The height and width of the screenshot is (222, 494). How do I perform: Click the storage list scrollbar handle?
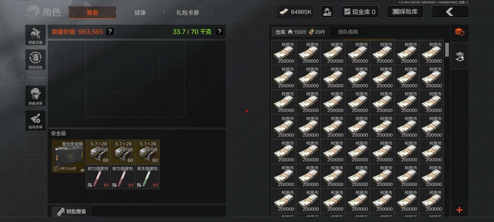[447, 50]
